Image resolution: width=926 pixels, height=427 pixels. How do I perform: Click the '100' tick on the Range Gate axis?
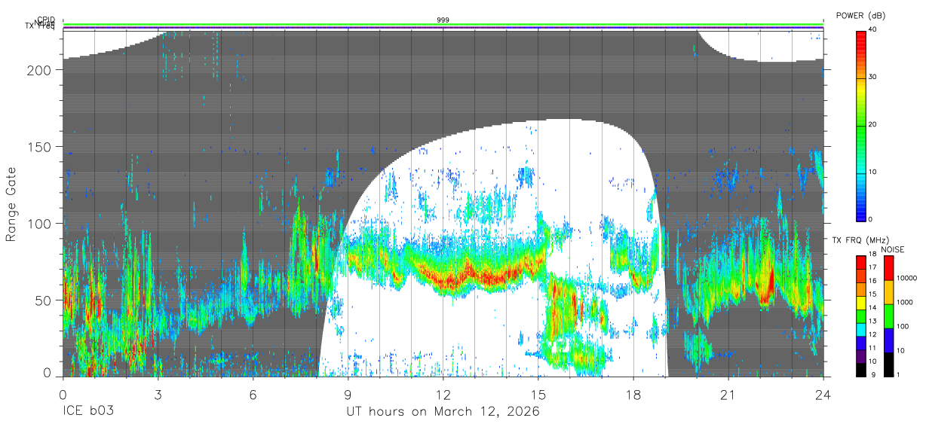click(40, 224)
